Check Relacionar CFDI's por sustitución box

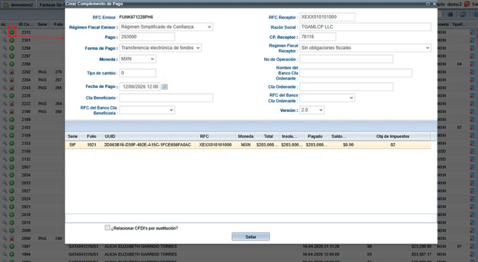pos(108,228)
